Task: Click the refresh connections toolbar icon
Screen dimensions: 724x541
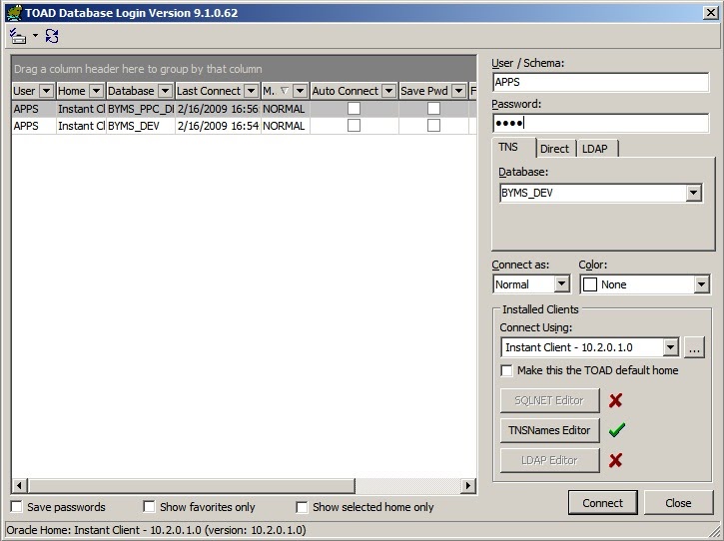Action: coord(52,36)
